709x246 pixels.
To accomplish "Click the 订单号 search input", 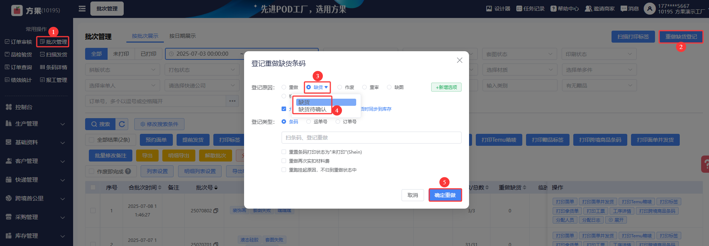I will 156,101.
